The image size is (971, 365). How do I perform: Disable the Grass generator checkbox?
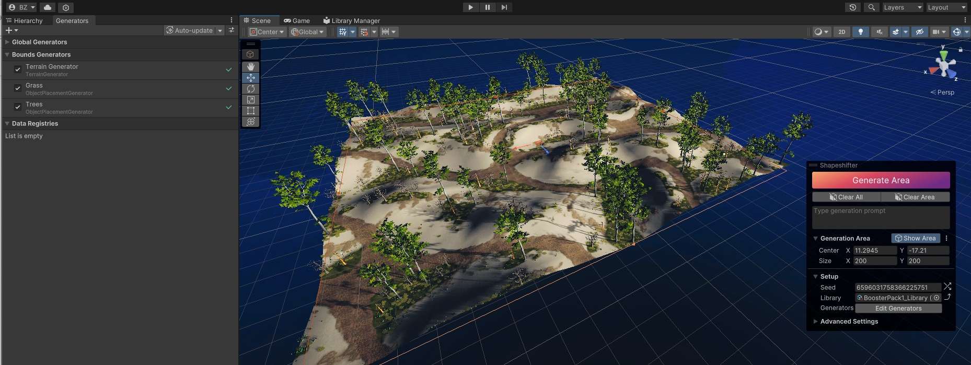(x=18, y=88)
